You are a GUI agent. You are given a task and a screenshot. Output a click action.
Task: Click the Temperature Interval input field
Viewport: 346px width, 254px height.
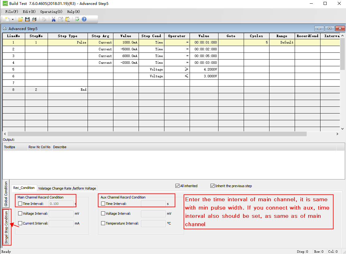(x=153, y=223)
